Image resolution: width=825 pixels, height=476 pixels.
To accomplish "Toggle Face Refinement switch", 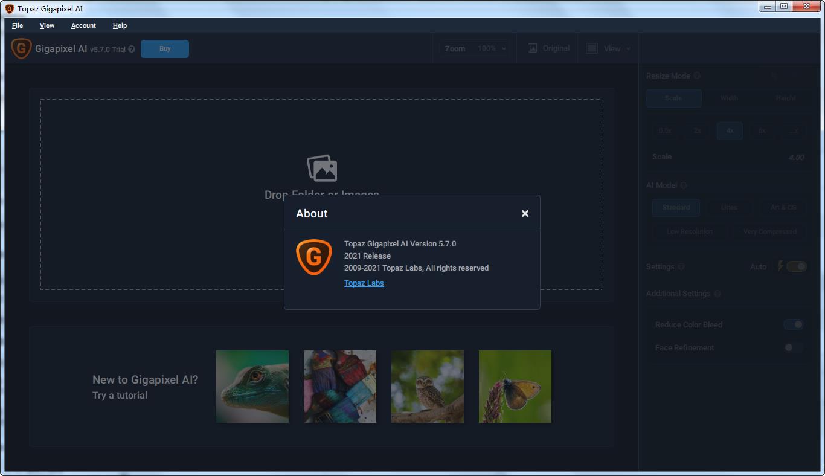I will click(794, 347).
